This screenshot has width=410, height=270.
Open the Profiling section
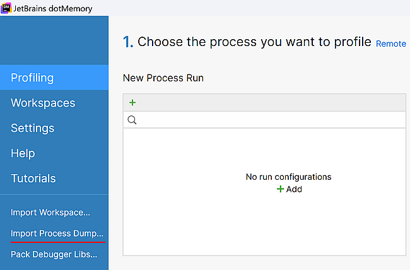pyautogui.click(x=54, y=78)
